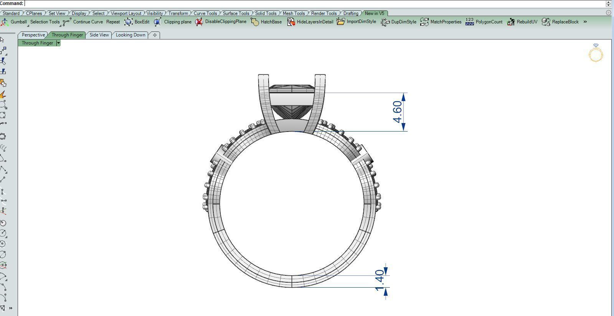Open the Visibility toolbar tab
Viewport: 614px width, 316px height.
coord(155,13)
